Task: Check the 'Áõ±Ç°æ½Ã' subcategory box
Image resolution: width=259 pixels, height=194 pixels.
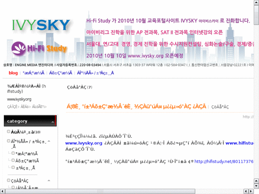Action: pyautogui.click(x=13, y=160)
